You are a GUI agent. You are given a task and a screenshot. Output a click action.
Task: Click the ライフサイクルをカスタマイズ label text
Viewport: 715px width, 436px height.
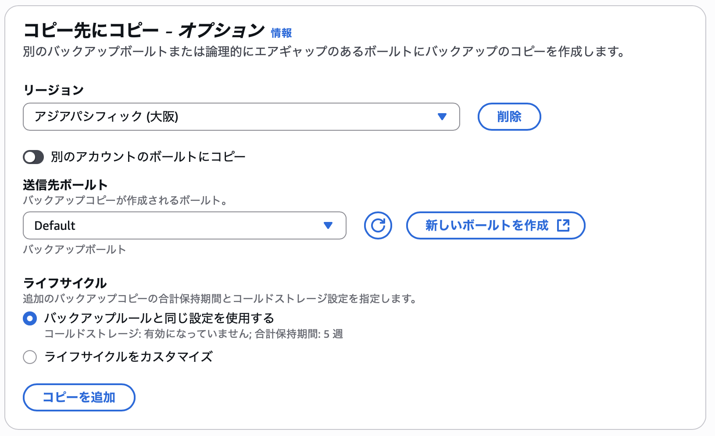129,357
